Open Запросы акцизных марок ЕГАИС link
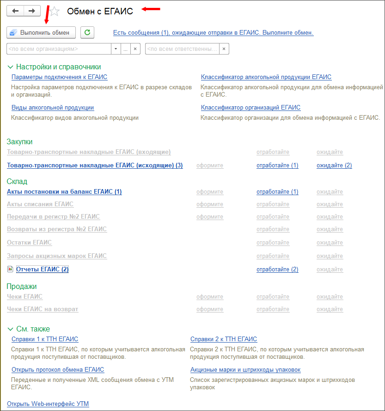The height and width of the screenshot is (411, 385). 57,256
